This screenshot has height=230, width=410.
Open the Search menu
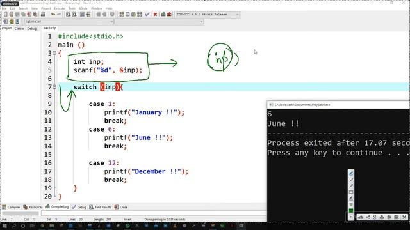point(23,8)
